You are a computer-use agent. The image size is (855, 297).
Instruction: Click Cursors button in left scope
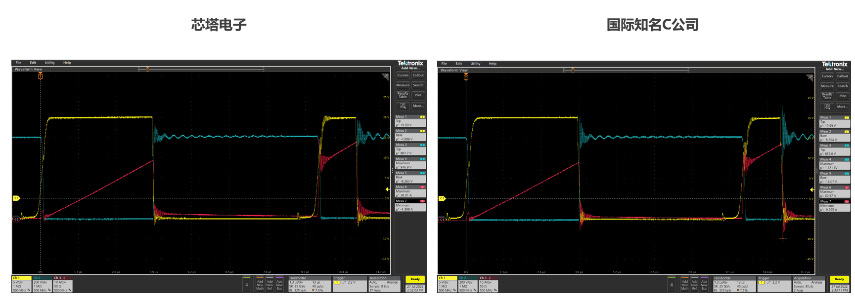click(403, 75)
